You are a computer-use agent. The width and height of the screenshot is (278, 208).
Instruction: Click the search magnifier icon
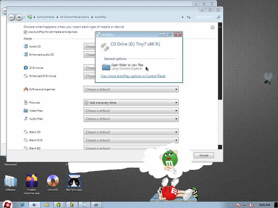(219, 17)
